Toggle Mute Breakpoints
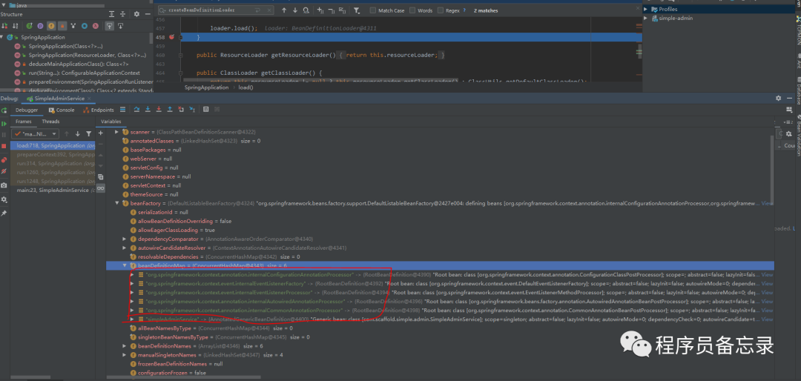Viewport: 801px width, 381px height. tap(4, 171)
